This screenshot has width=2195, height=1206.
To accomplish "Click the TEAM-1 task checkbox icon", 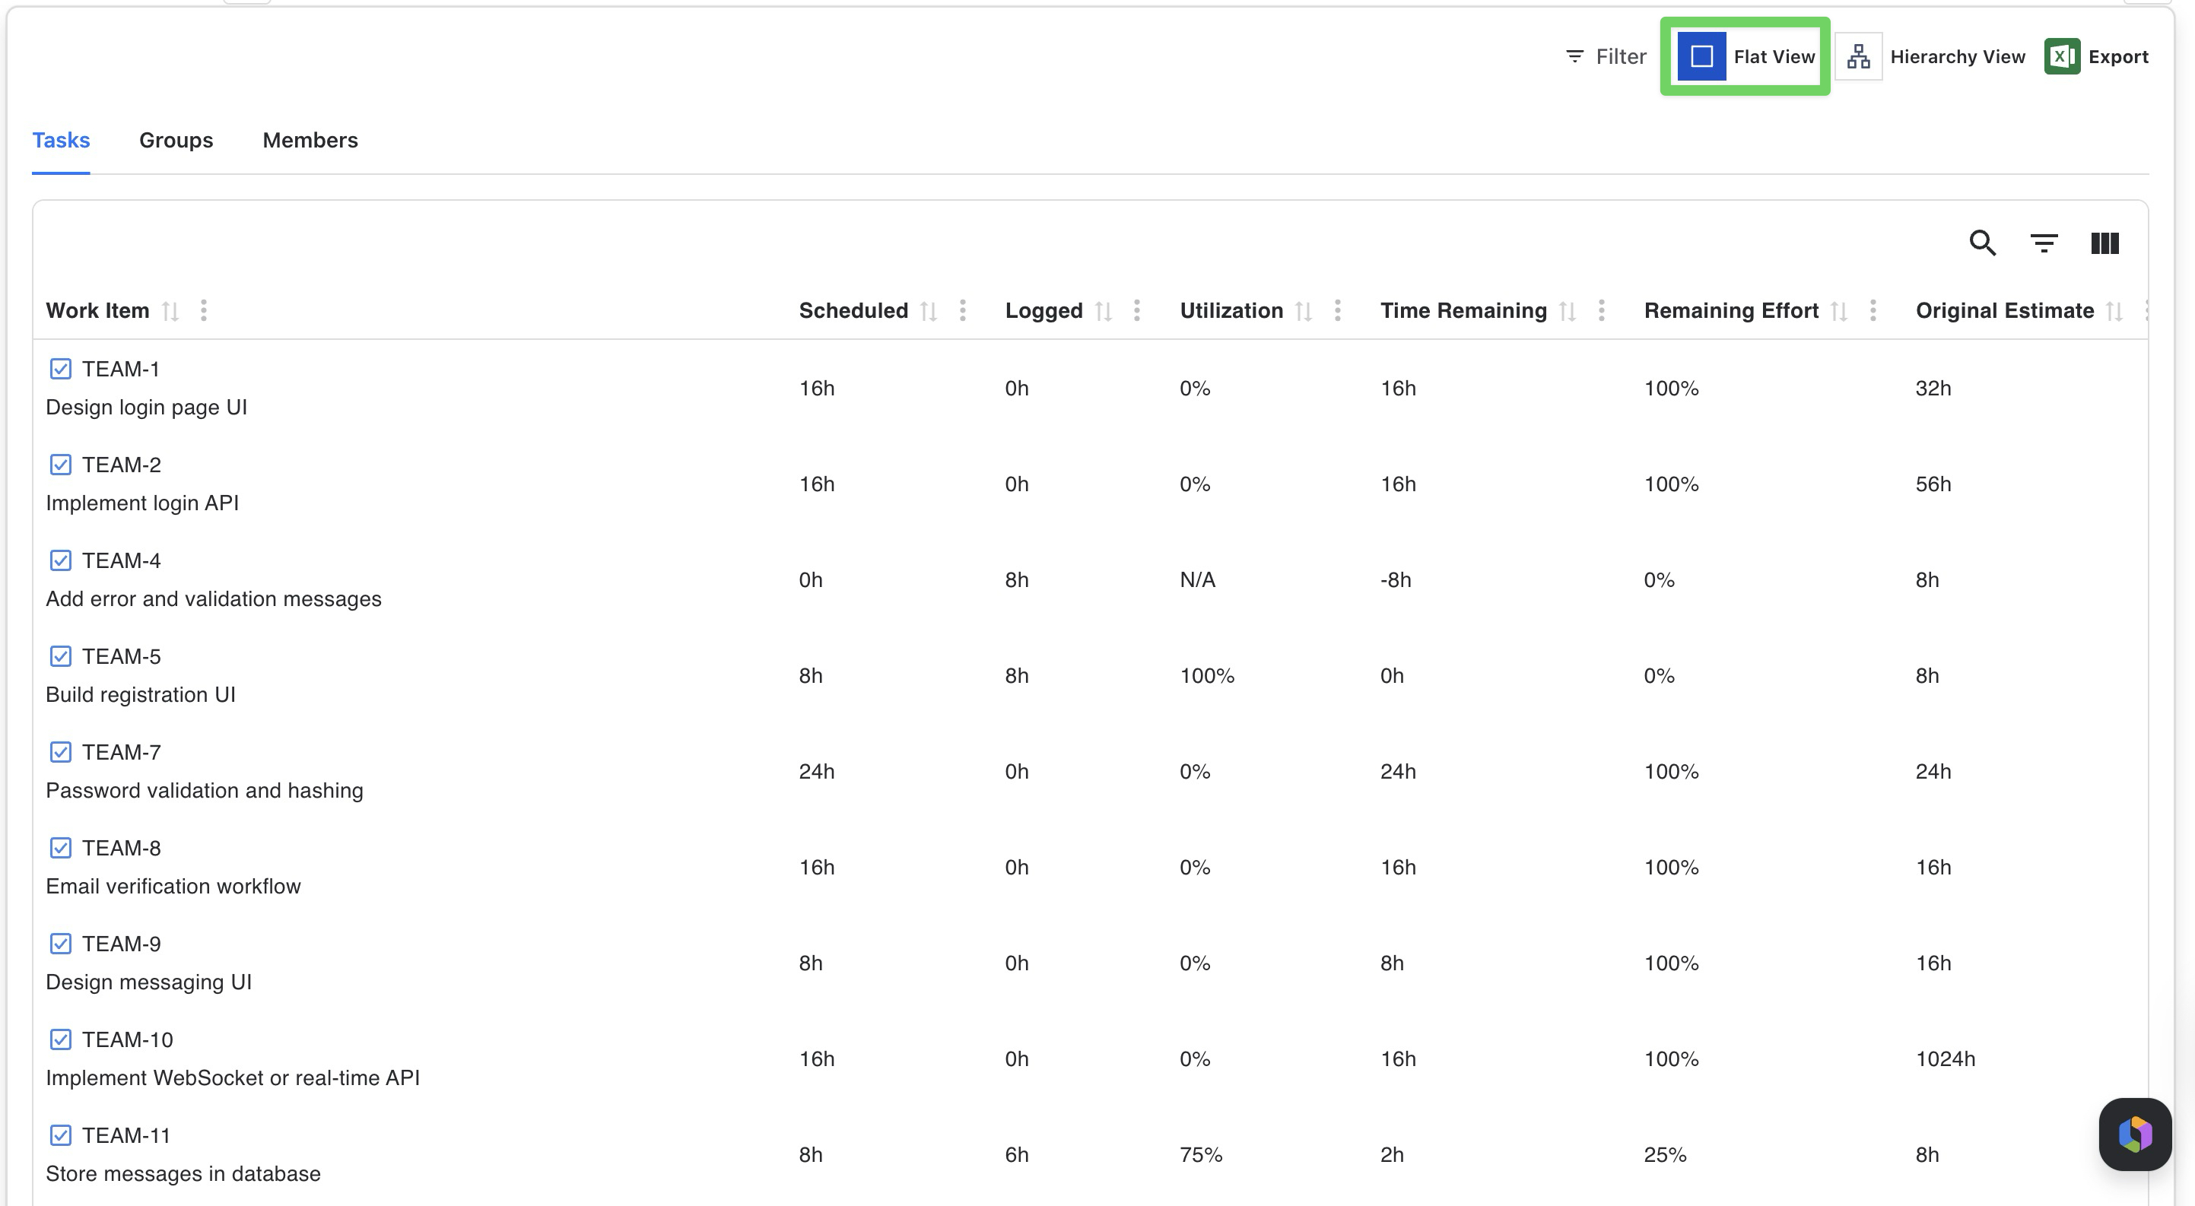I will 61,369.
